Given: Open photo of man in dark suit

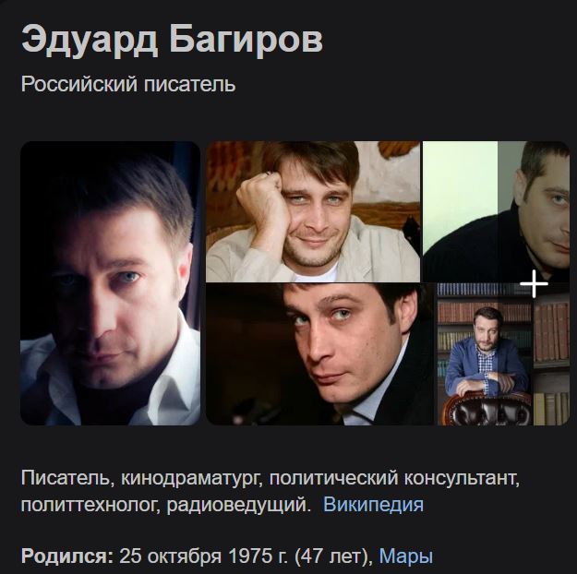Looking at the screenshot, I should 319,354.
